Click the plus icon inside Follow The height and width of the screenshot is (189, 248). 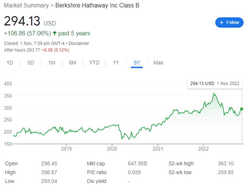(222, 23)
